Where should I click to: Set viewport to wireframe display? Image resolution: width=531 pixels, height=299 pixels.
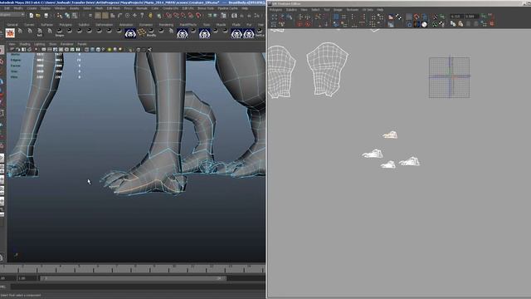coord(86,49)
